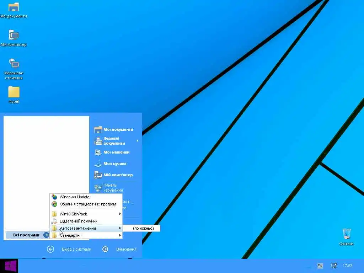
Task: Click the Віддалений помічник icon
Action: coord(54,221)
